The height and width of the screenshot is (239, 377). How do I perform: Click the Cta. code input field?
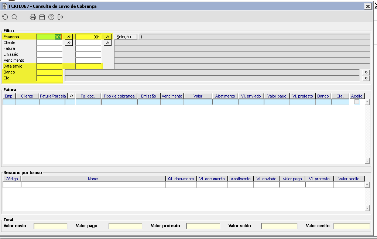[49, 78]
